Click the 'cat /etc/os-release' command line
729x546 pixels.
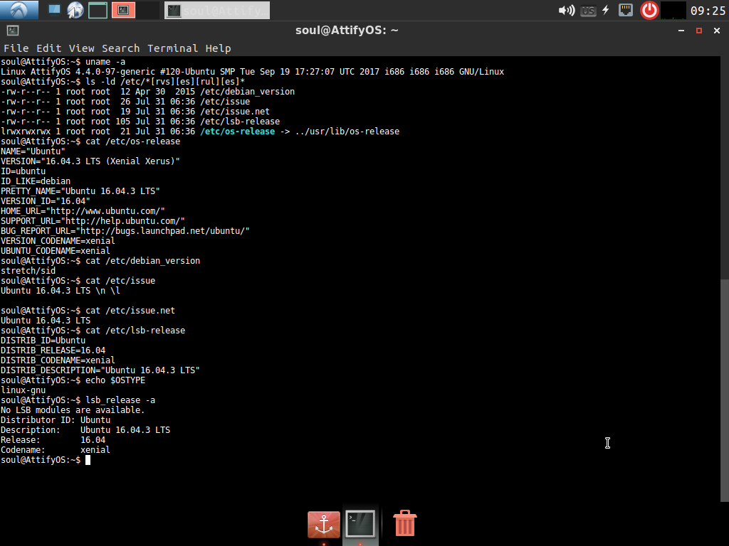tap(90, 141)
